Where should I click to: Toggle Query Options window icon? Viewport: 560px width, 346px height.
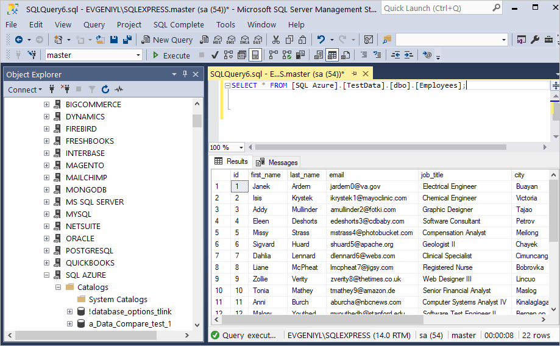tap(242, 55)
